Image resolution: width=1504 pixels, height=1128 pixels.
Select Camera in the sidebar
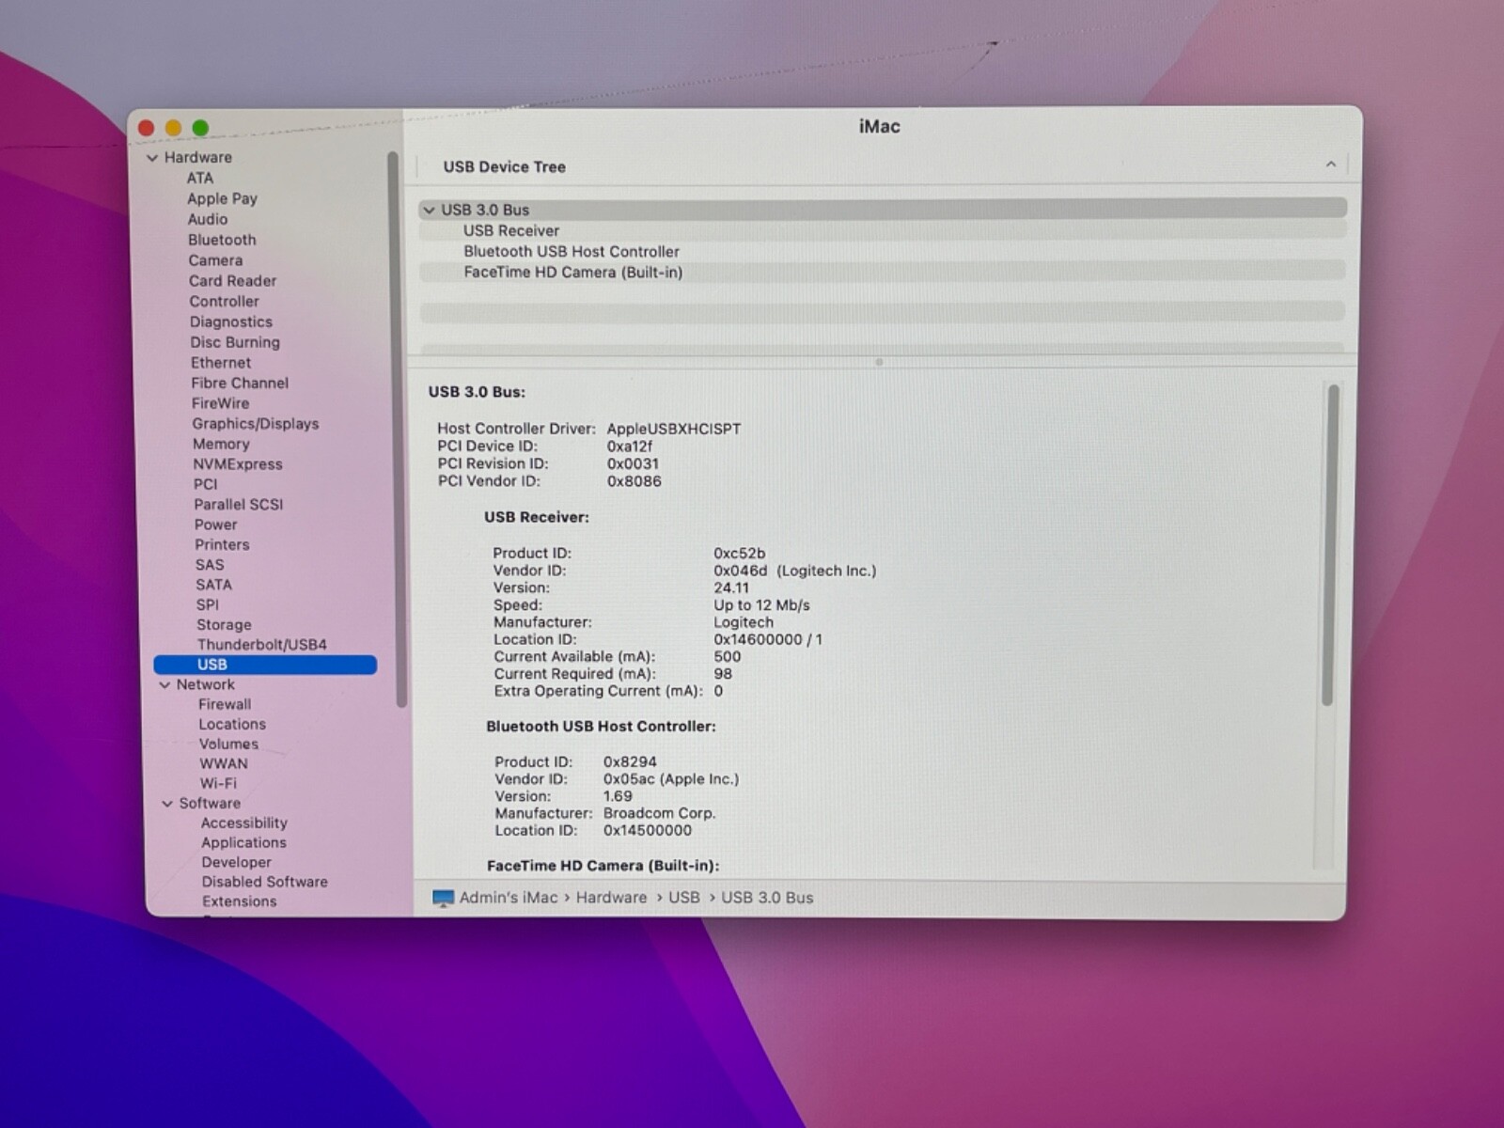pyautogui.click(x=215, y=260)
